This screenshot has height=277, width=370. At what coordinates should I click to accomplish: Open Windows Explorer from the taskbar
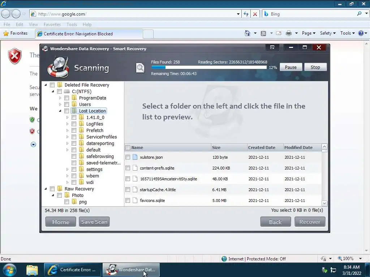32,270
